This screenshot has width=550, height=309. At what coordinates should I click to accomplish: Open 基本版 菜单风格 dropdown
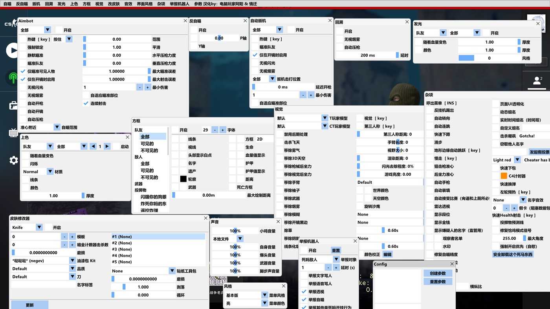point(246,295)
